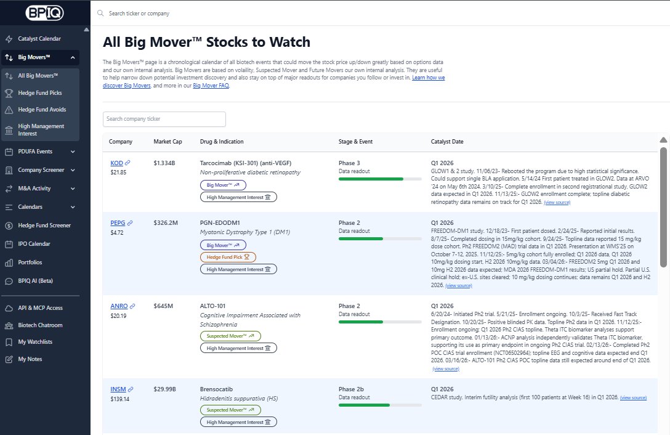Click the link icon next to ANRO

(132, 306)
